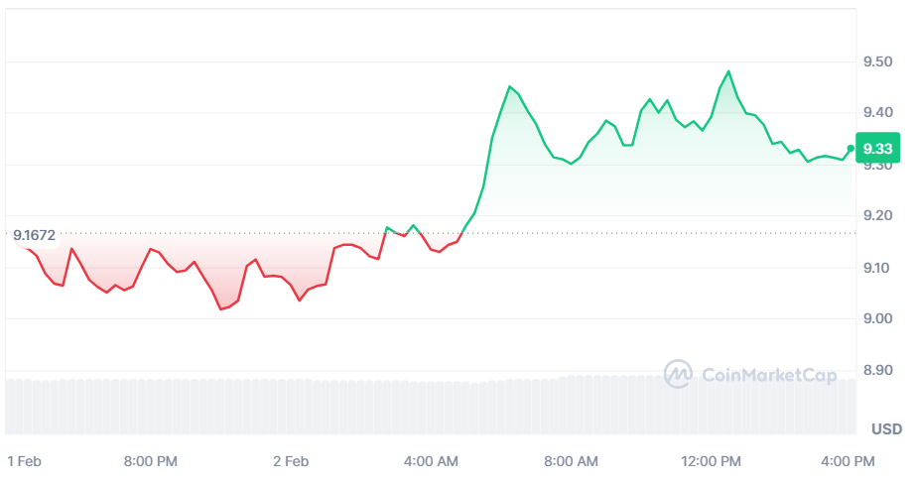
Task: Click the 9.1672 opening price label
Action: click(x=34, y=236)
